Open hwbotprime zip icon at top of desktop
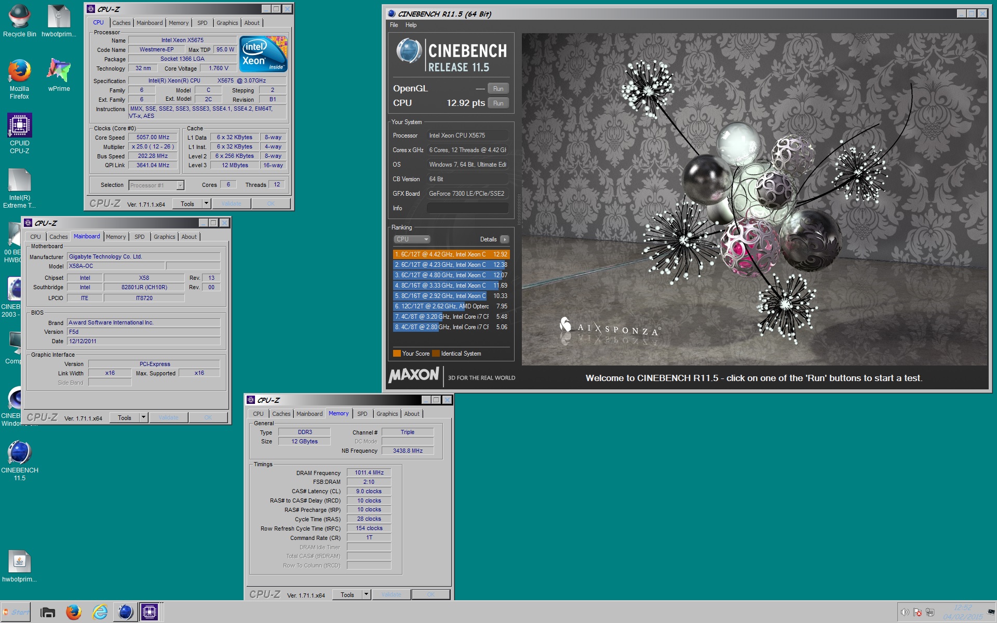997x623 pixels. coord(59,21)
